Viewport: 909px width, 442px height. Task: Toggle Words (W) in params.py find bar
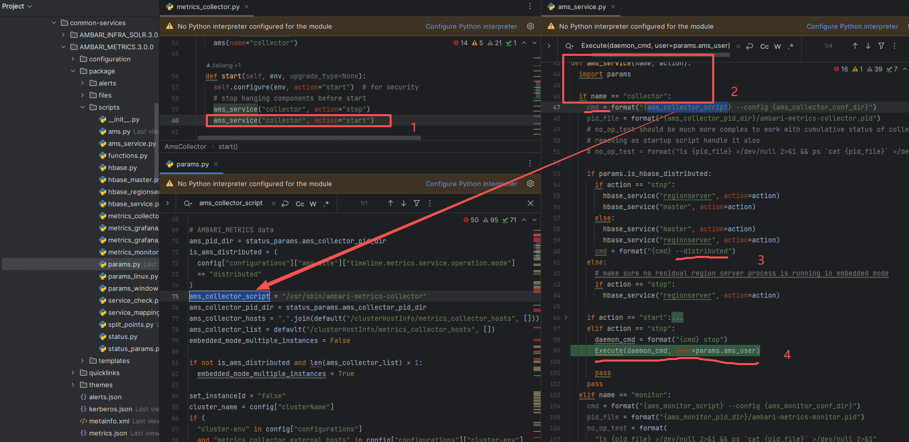313,204
